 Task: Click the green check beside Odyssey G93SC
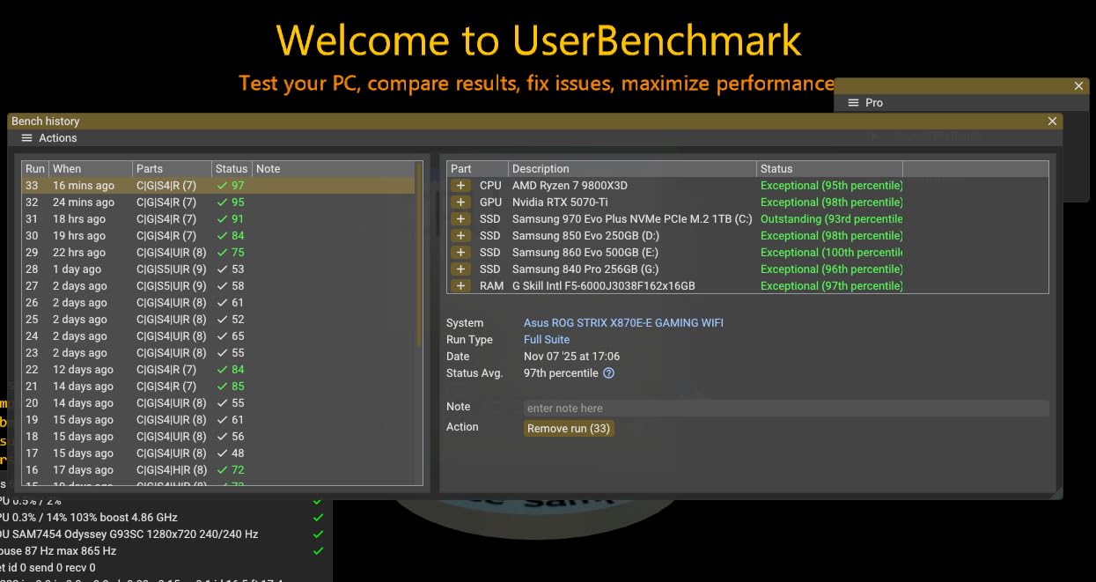[x=318, y=534]
